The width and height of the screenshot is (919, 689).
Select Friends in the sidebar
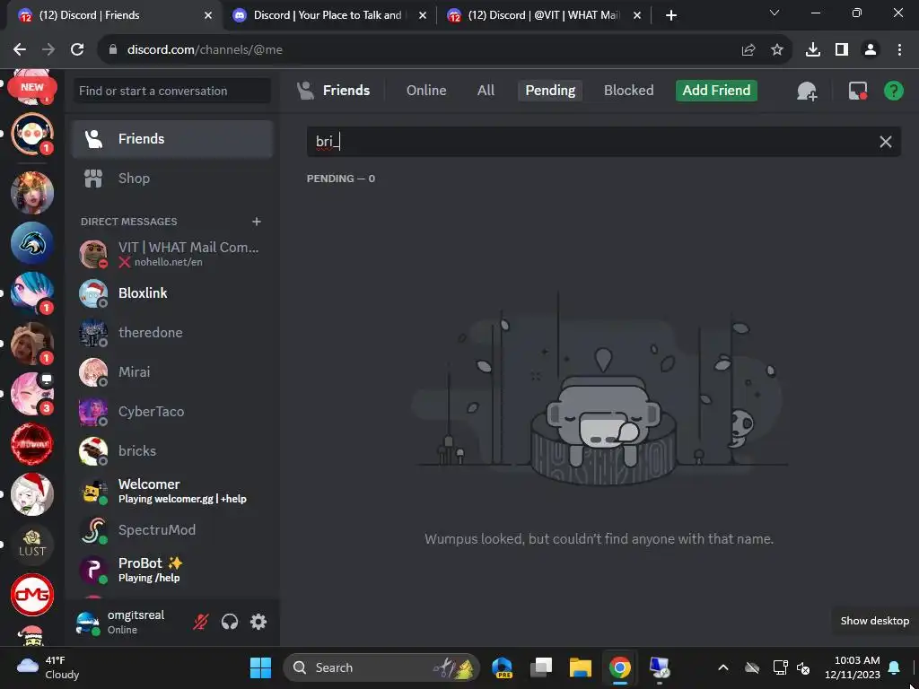171,139
